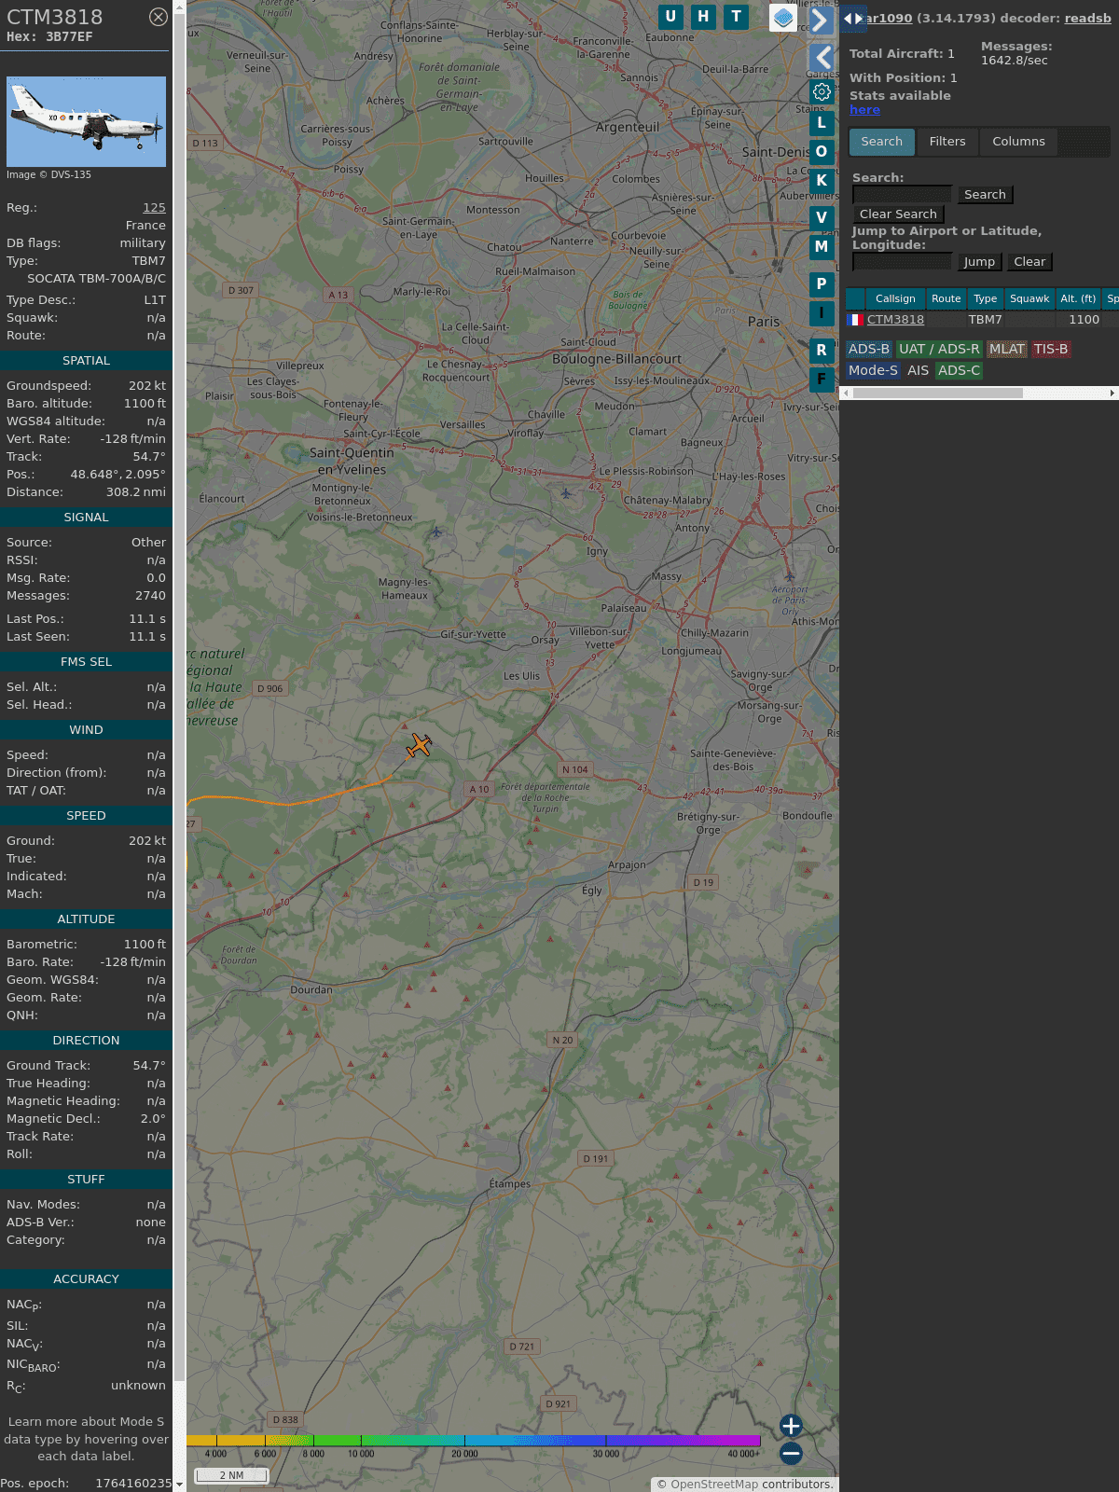This screenshot has width=1119, height=1492.
Task: Zoom in using the plus icon
Action: click(x=791, y=1425)
